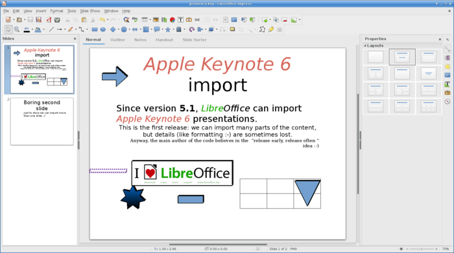Viewport: 454px width, 253px height.
Task: Choose the Line drawing tool
Action: [51, 30]
